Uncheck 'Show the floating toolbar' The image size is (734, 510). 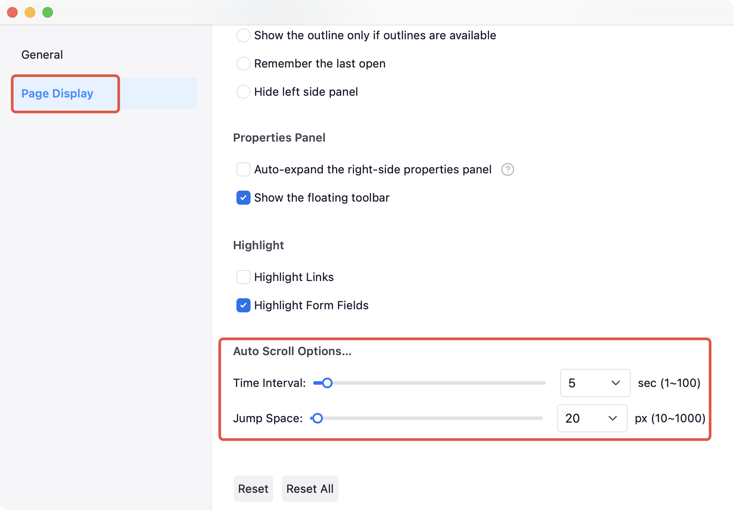[x=243, y=198]
